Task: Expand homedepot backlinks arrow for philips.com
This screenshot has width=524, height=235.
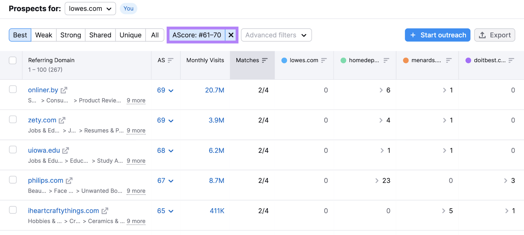Action: [377, 180]
